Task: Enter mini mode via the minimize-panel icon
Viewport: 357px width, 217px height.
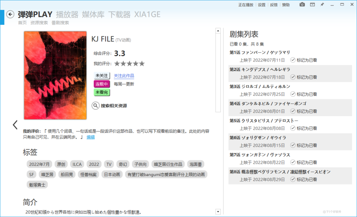Action: (312, 5)
